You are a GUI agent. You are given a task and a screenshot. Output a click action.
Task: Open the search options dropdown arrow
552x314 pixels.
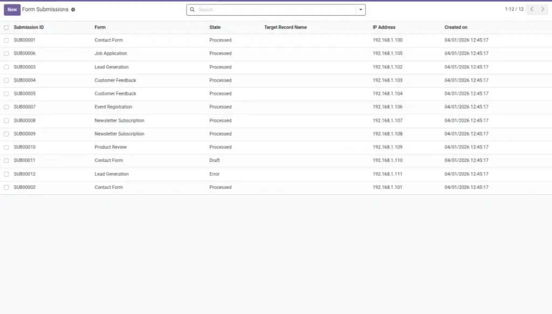click(361, 10)
